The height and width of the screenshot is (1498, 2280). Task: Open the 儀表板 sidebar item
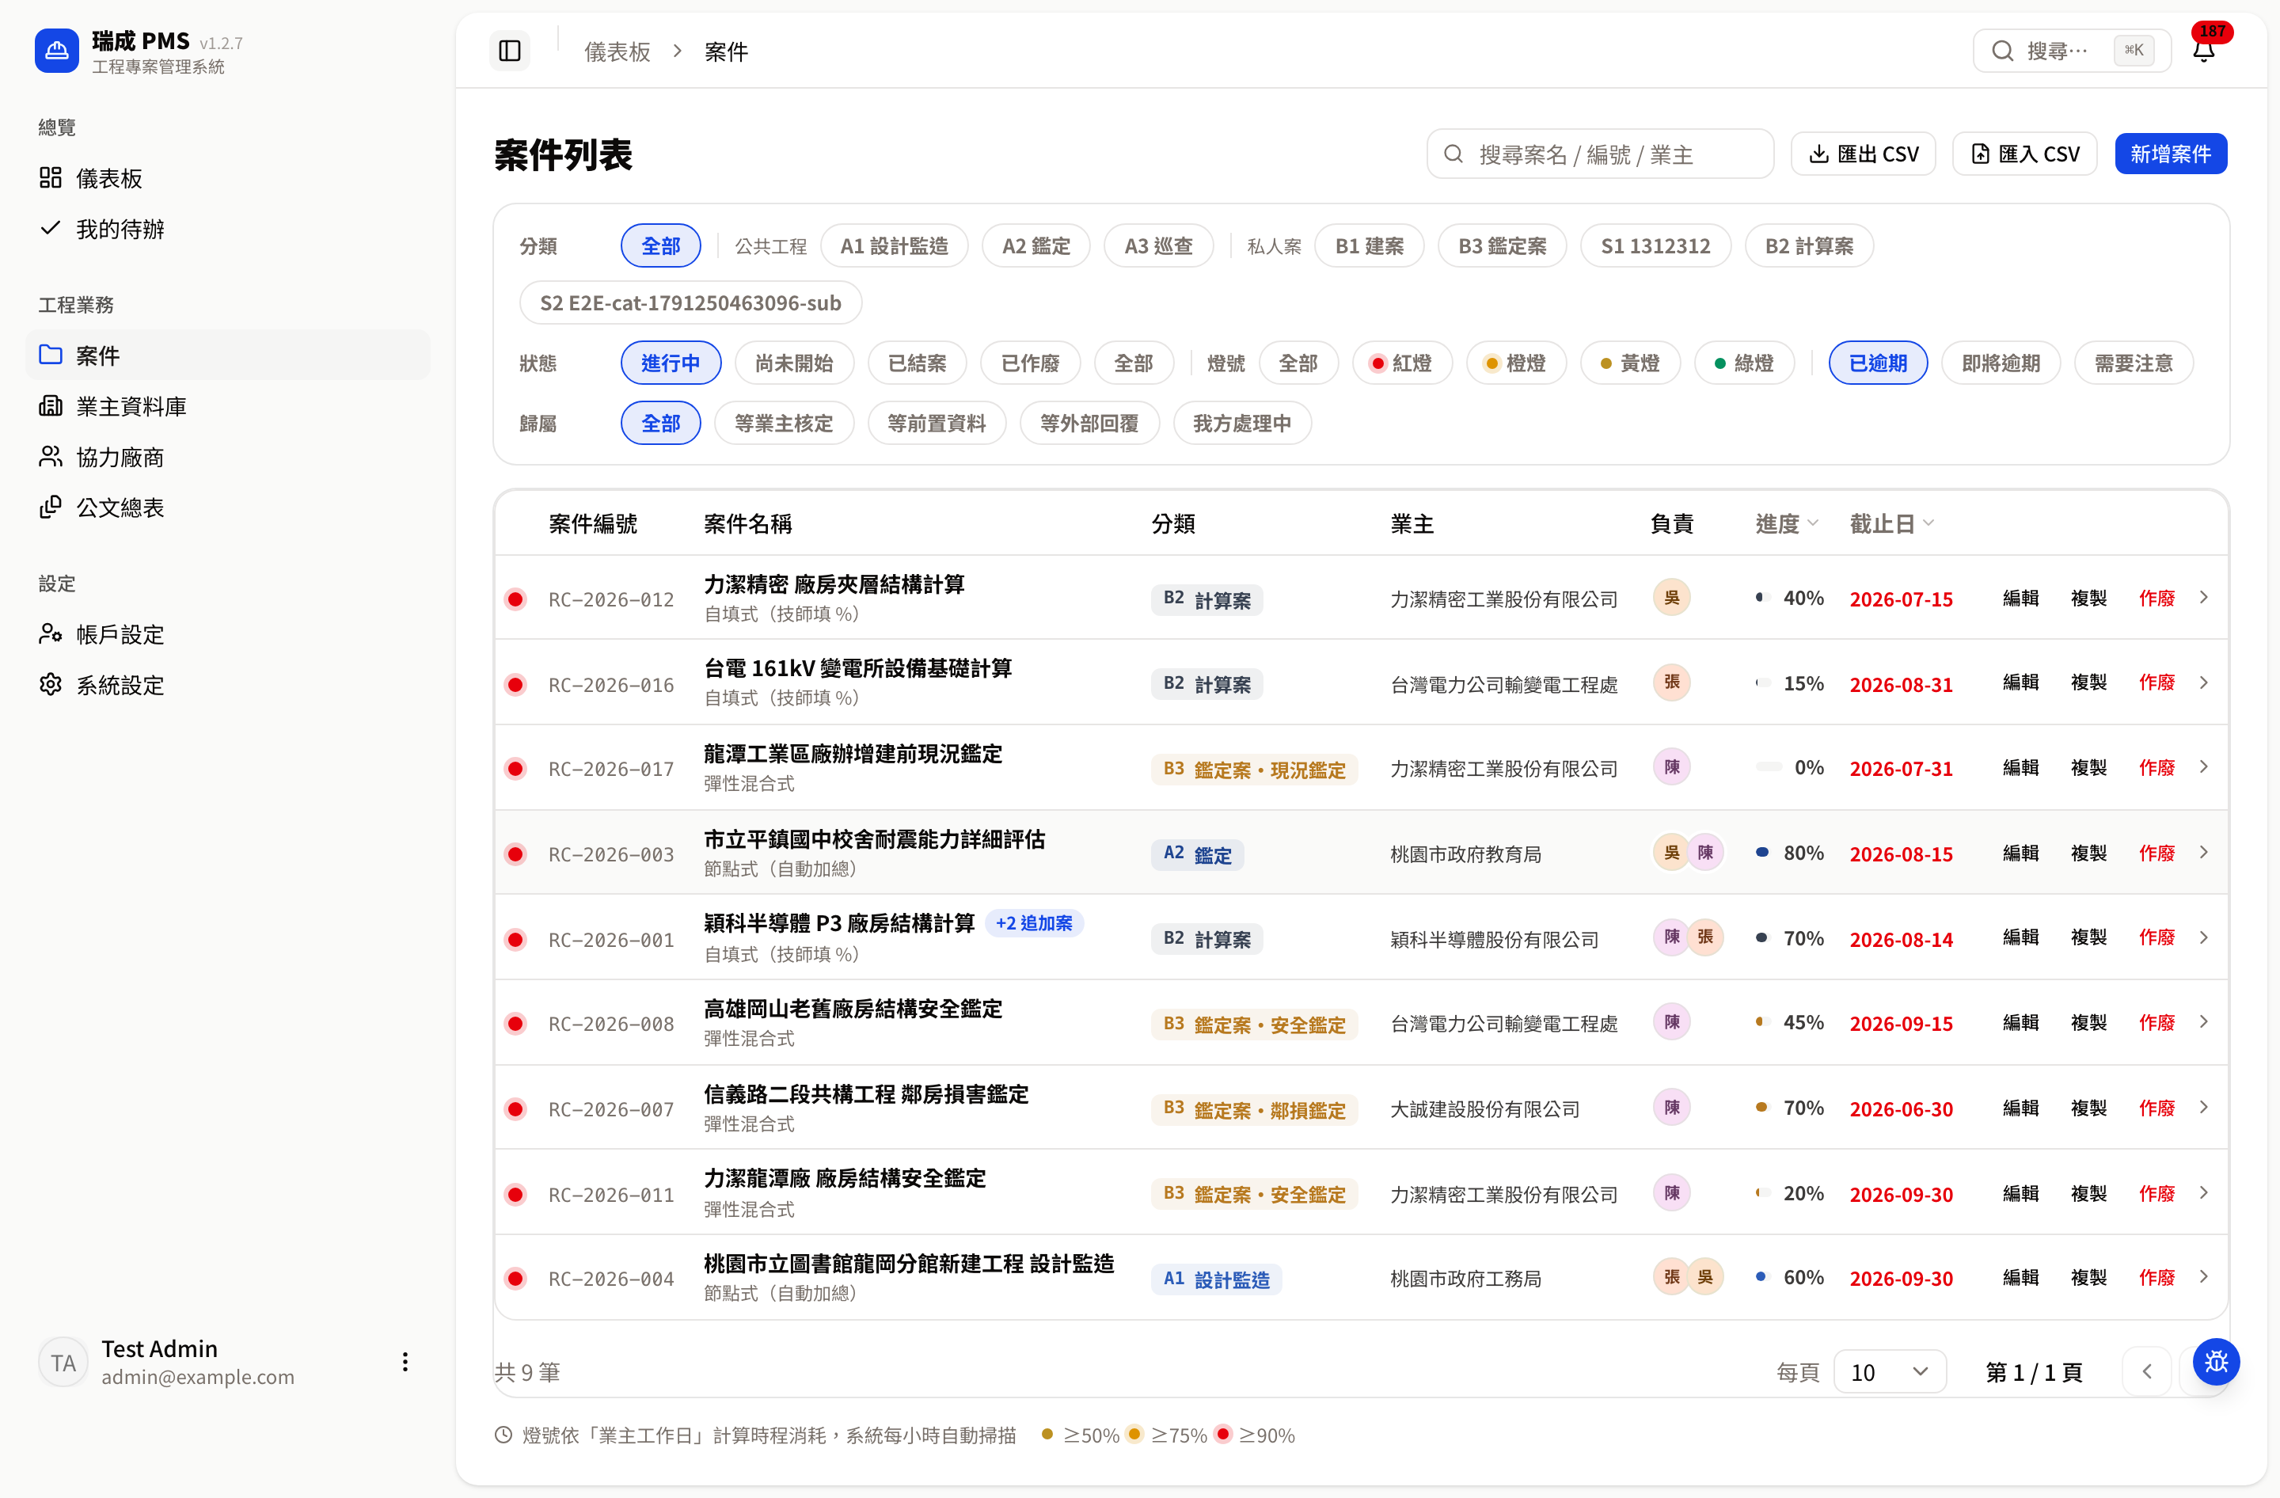[228, 178]
